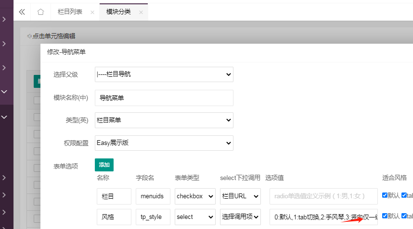
Task: Toggle the tab checkbox in 栏目 row
Action: [404, 195]
